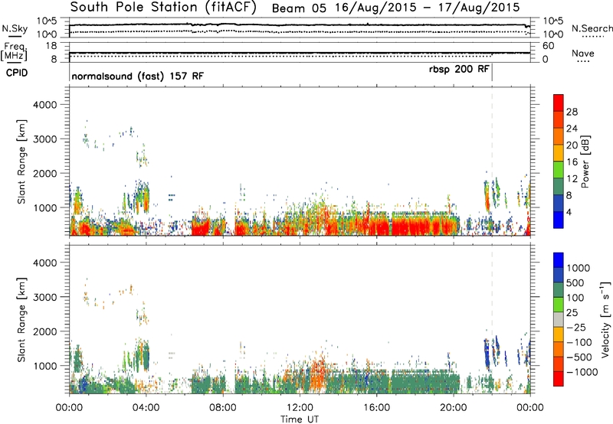Click the 'Velocity [m s-1]' colorbar label
This screenshot has height=424, width=613.
click(605, 319)
